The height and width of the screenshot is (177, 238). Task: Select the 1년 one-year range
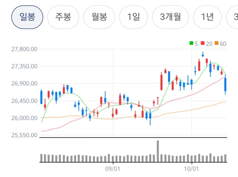(x=207, y=17)
